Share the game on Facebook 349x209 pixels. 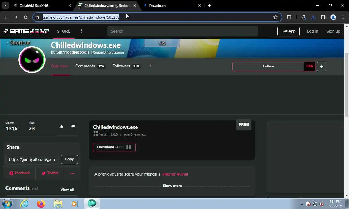(20, 173)
